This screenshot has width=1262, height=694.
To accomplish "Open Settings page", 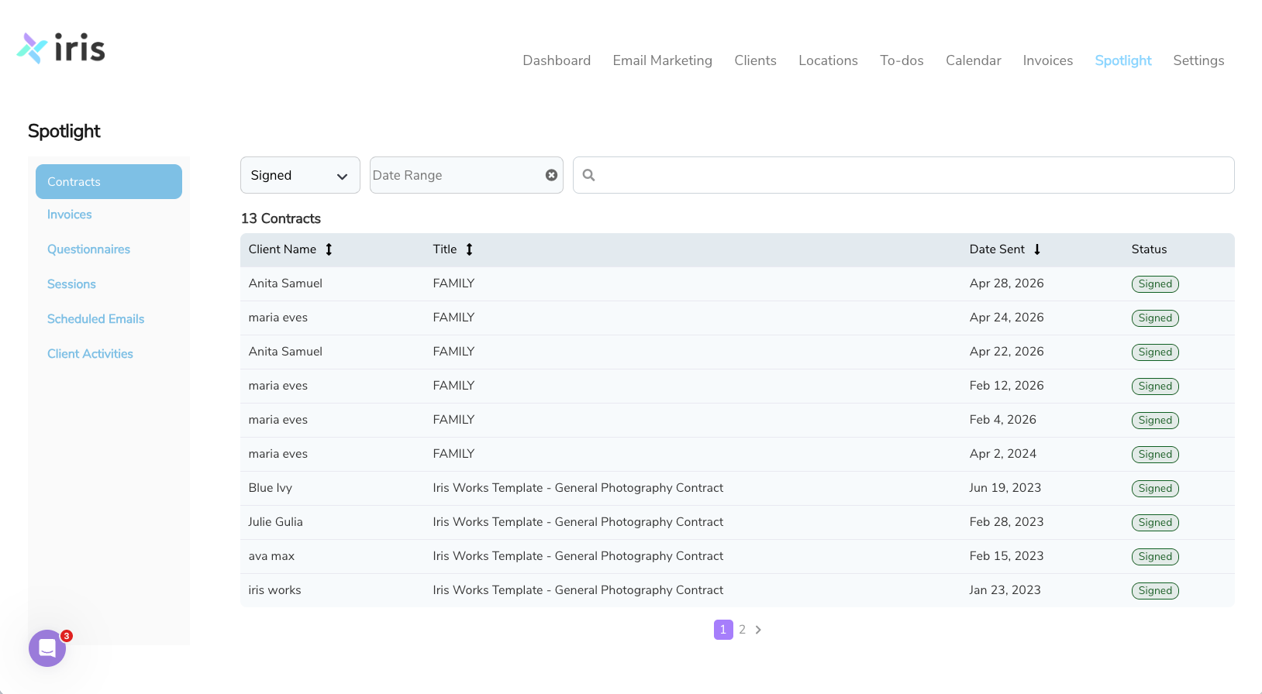I will 1198,60.
